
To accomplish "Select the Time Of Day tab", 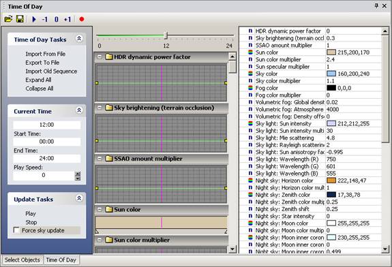I will point(61,260).
